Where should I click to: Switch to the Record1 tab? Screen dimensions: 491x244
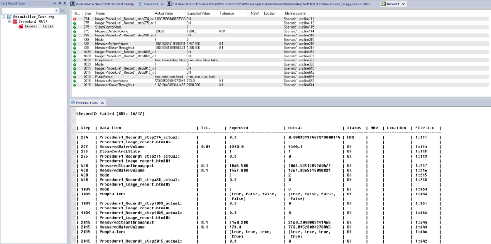pyautogui.click(x=393, y=4)
